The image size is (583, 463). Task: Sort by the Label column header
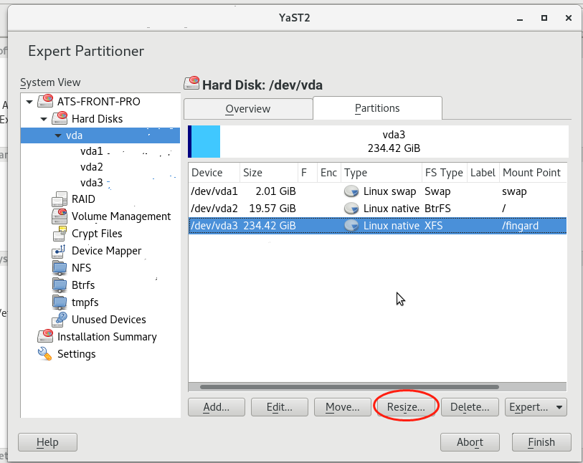[483, 173]
